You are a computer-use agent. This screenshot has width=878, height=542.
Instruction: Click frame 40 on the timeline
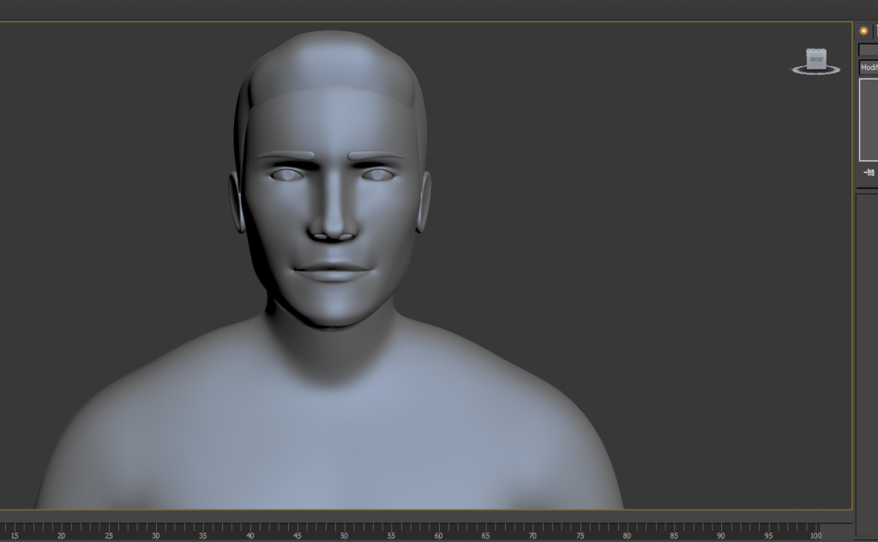click(x=250, y=530)
